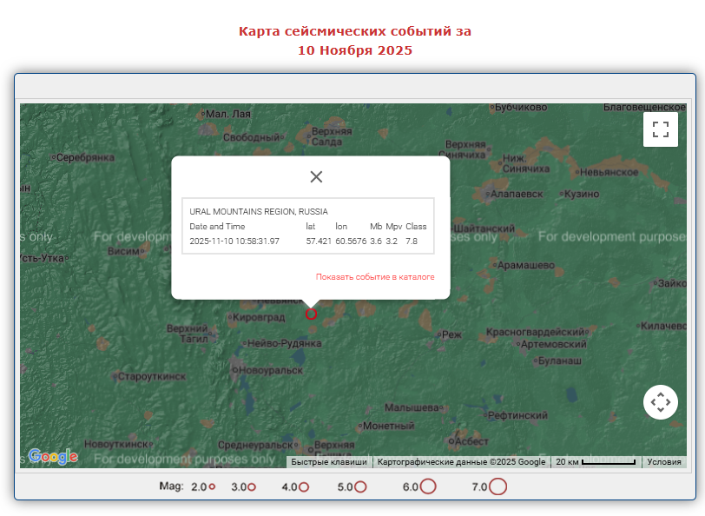
Task: Select latitude value 57.421
Action: (x=319, y=241)
